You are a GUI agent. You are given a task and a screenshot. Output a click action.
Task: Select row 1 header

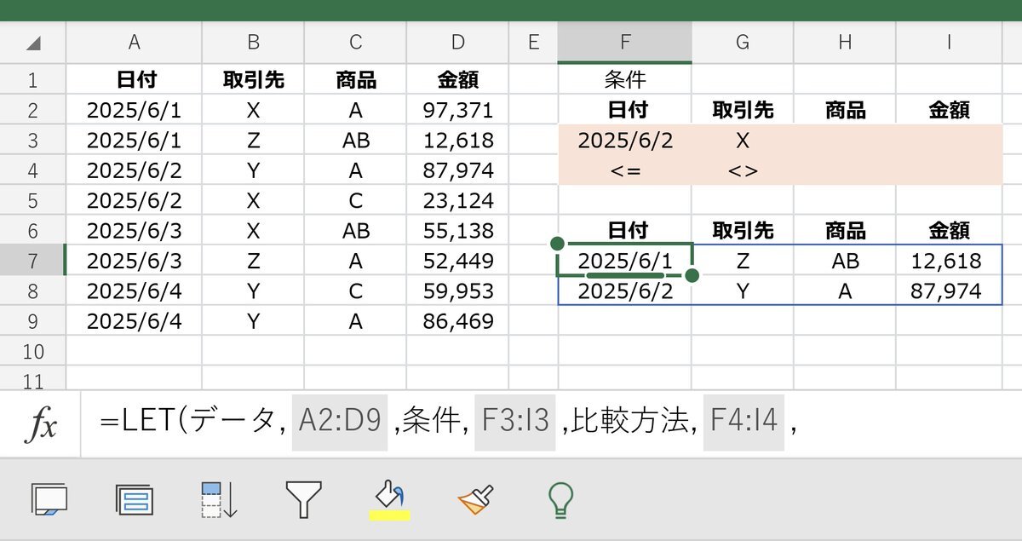(33, 80)
